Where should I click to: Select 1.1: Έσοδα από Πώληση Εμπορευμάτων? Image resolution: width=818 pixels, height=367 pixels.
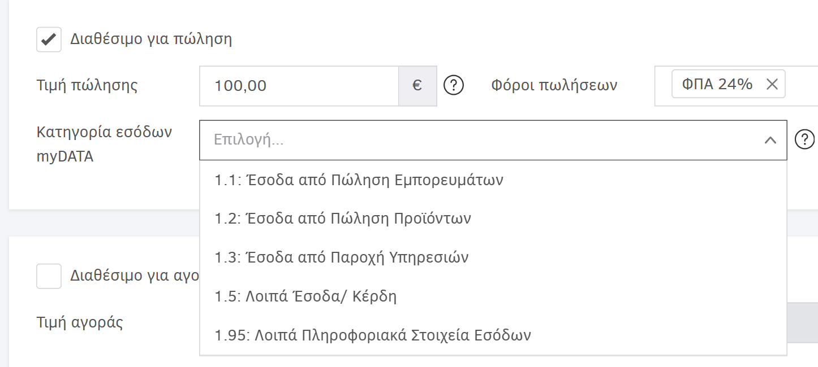coord(359,180)
